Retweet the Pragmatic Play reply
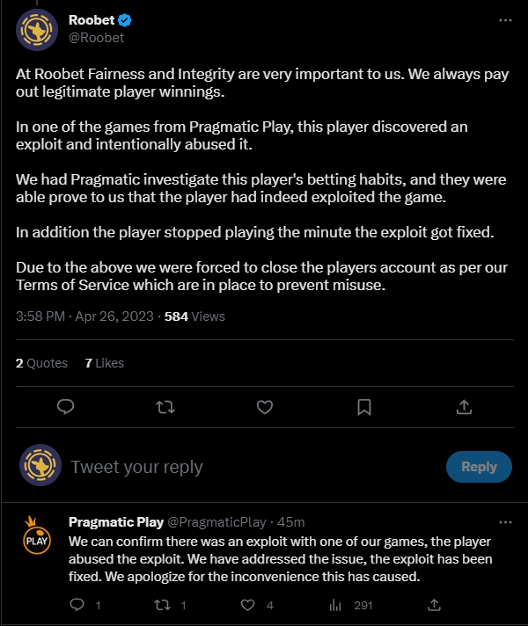This screenshot has width=528, height=626. (160, 605)
